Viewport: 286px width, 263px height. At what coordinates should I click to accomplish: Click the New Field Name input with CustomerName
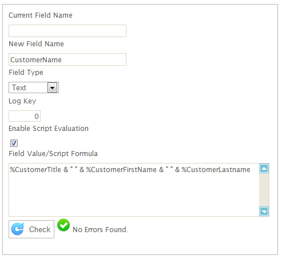tap(67, 59)
